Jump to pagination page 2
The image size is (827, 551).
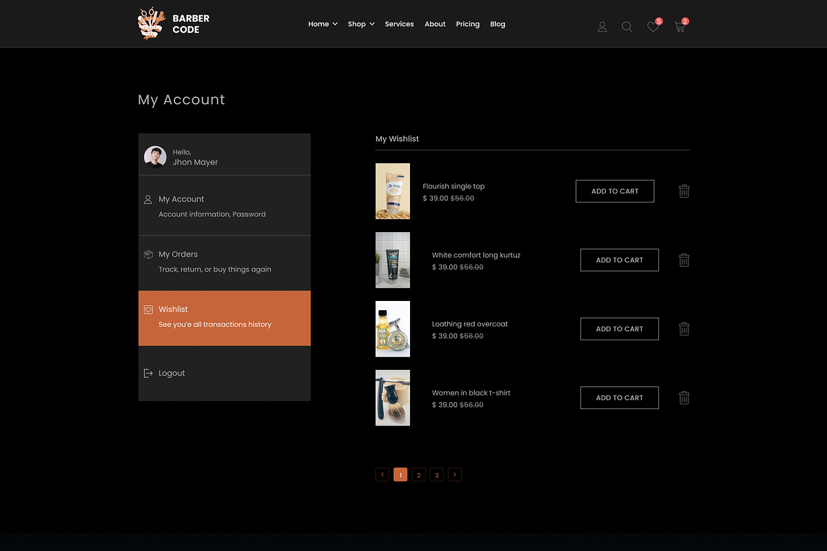tap(418, 475)
